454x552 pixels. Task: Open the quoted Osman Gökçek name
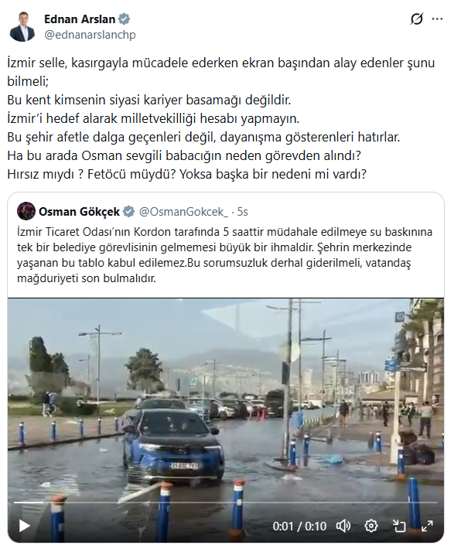pos(79,212)
